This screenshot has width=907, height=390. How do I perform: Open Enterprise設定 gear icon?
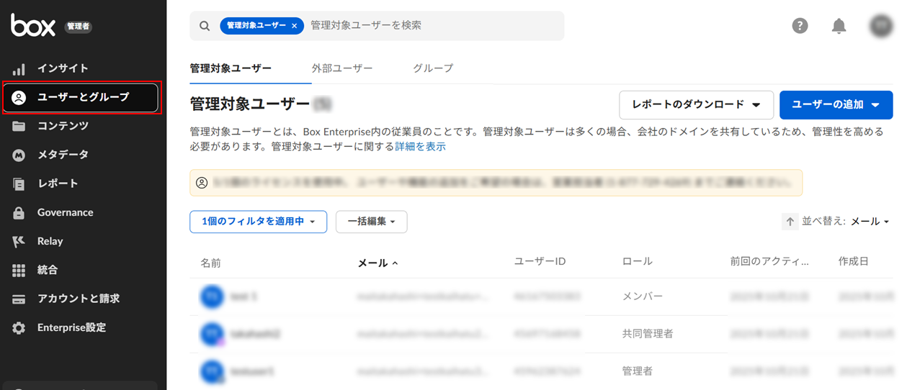pyautogui.click(x=19, y=328)
